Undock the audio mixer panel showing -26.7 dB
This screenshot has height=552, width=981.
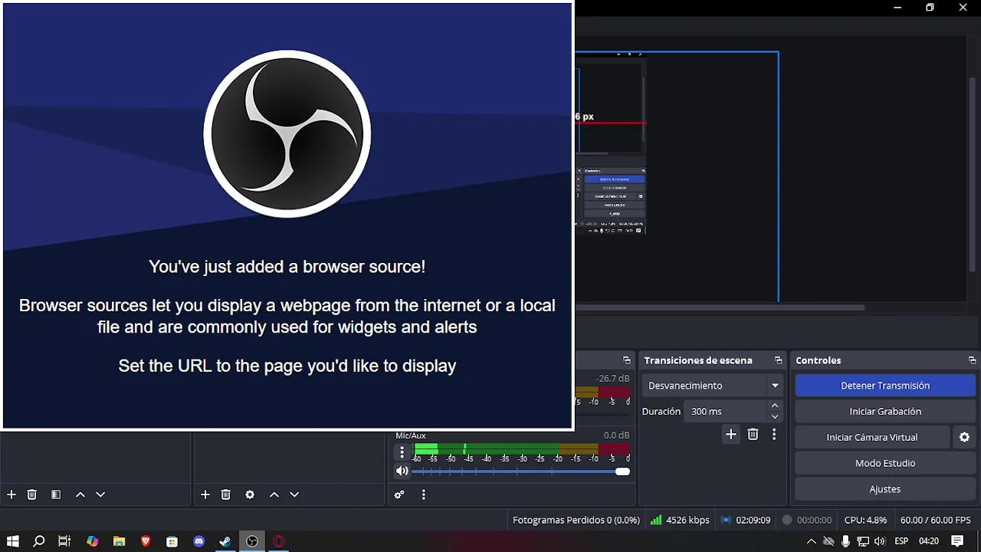[627, 360]
